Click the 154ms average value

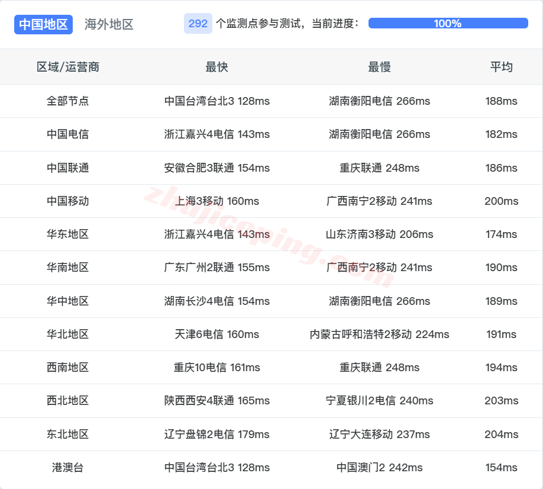tap(501, 468)
